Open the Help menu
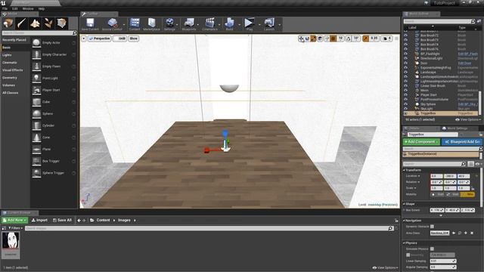Image resolution: width=484 pixels, height=272 pixels. (42, 8)
